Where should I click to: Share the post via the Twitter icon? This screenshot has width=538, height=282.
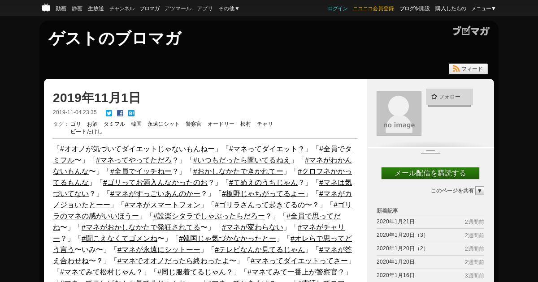(x=109, y=113)
